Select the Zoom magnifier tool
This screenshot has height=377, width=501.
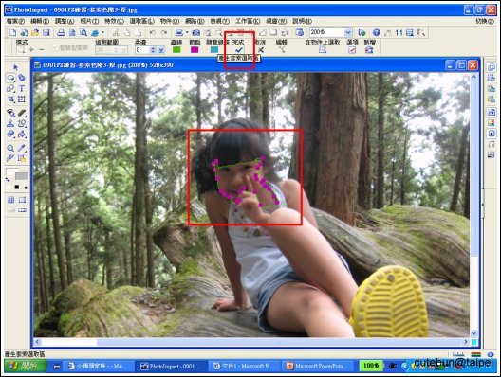click(x=10, y=148)
